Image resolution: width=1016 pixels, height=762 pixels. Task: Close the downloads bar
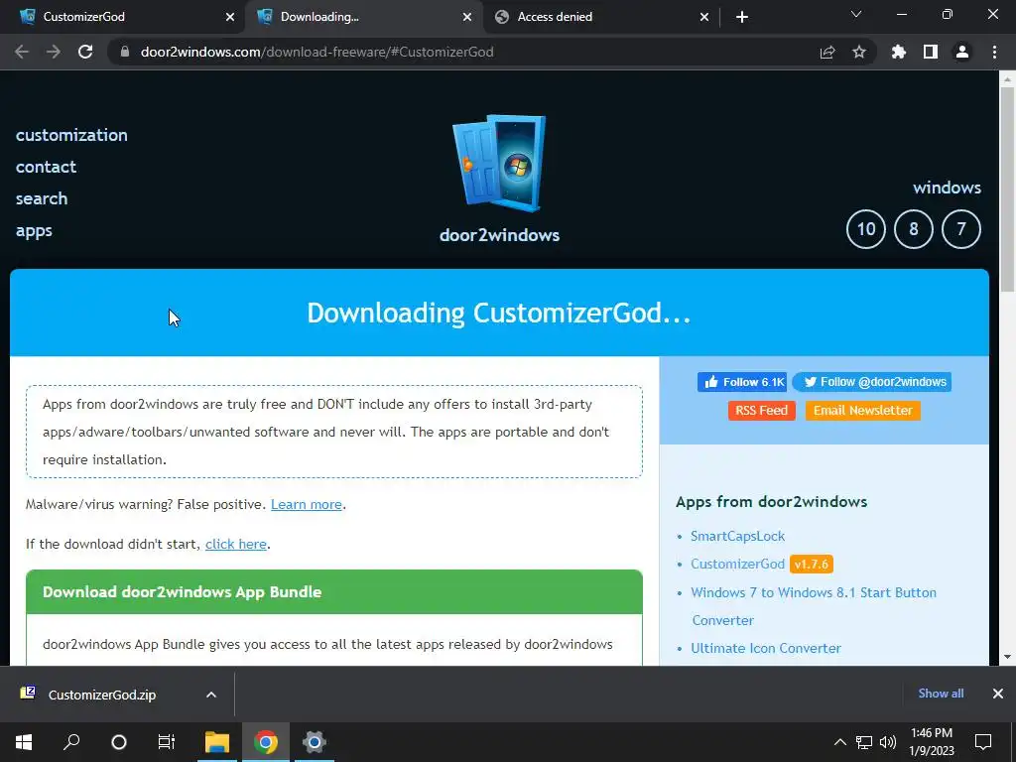pos(998,694)
